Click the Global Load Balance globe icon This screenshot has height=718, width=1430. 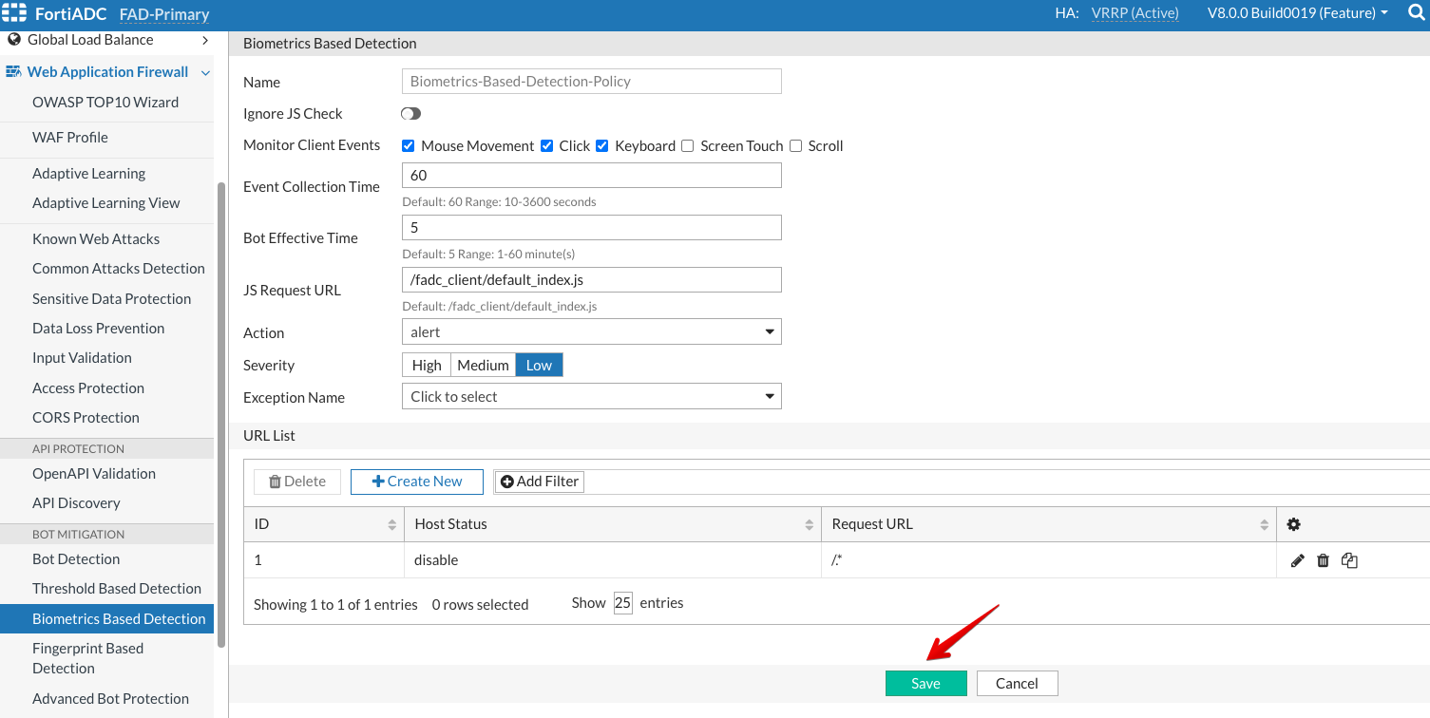[14, 40]
